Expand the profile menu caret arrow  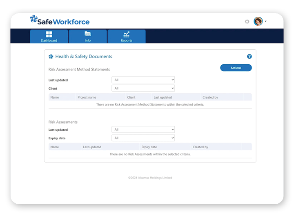tap(266, 21)
